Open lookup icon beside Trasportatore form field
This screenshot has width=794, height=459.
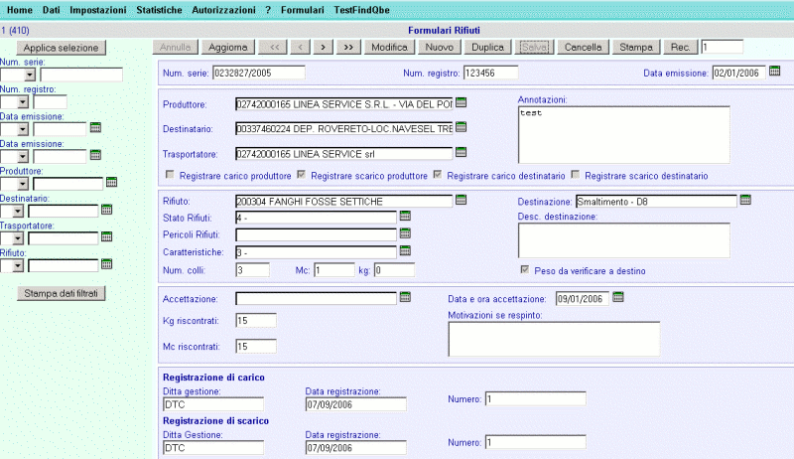point(461,152)
